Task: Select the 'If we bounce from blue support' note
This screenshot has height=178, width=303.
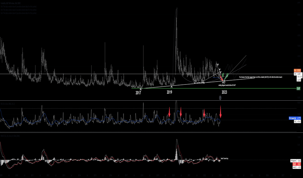Action: [x=260, y=77]
